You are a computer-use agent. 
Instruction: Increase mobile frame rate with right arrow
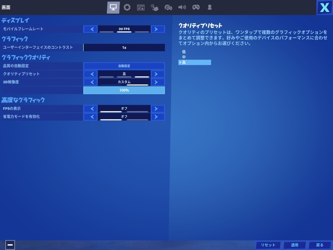point(158,29)
